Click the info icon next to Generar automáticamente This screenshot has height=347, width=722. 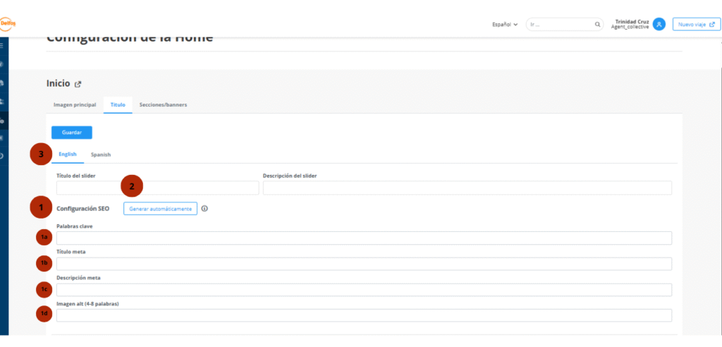[x=204, y=209]
